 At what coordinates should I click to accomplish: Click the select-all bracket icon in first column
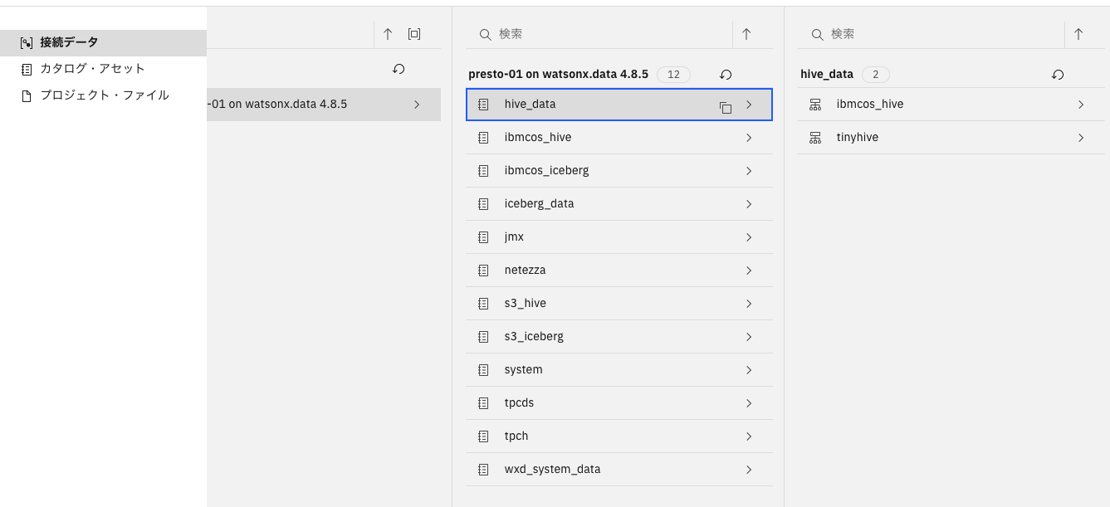coord(414,34)
